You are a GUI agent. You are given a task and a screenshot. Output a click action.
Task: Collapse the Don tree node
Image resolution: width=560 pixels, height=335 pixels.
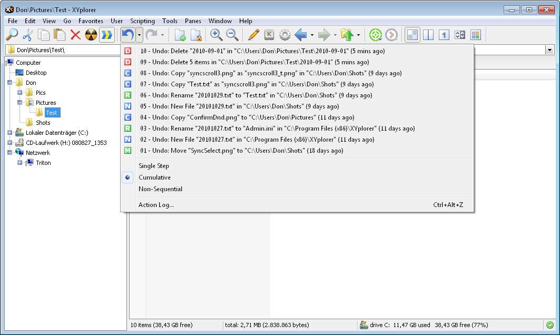[9, 83]
